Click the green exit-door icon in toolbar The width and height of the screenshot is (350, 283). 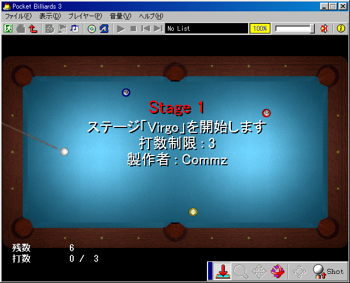click(x=8, y=29)
